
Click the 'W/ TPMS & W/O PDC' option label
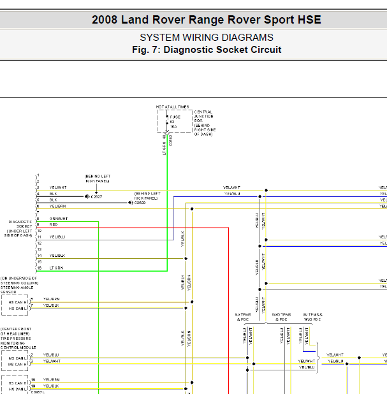click(312, 317)
